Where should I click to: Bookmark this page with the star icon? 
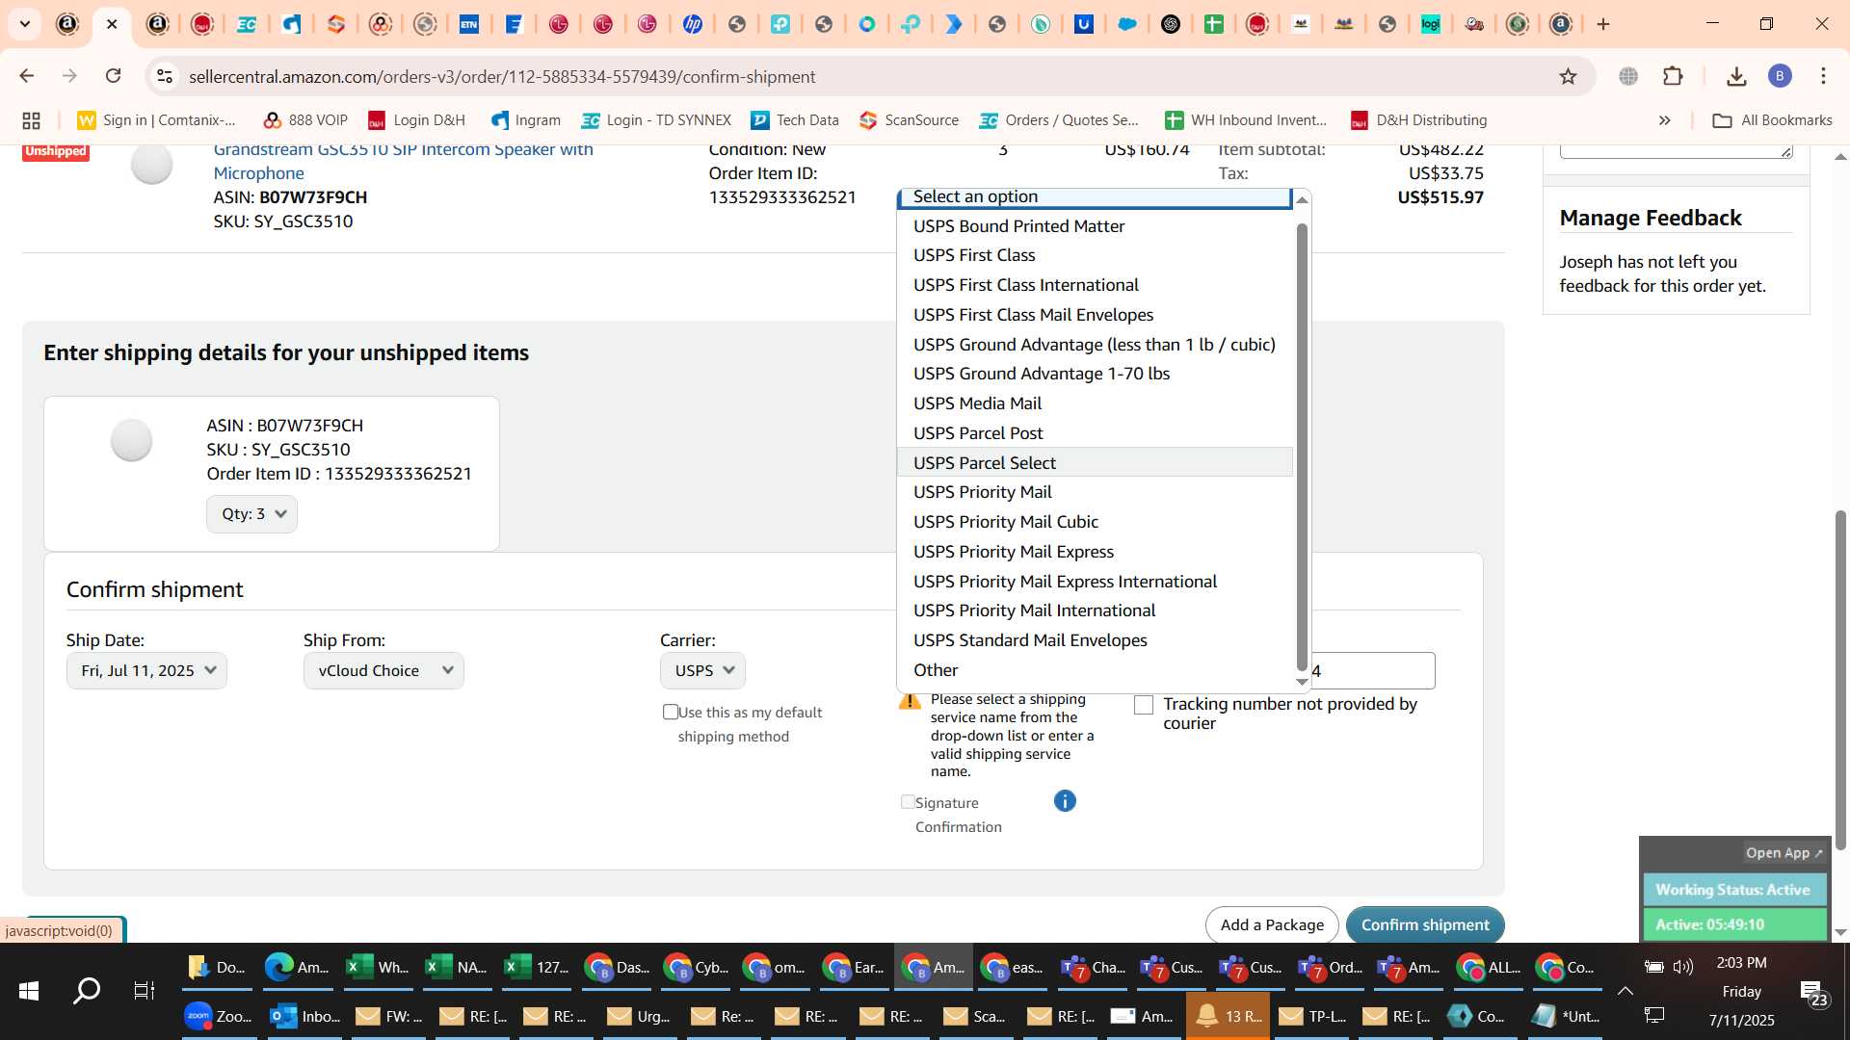coord(1568,76)
